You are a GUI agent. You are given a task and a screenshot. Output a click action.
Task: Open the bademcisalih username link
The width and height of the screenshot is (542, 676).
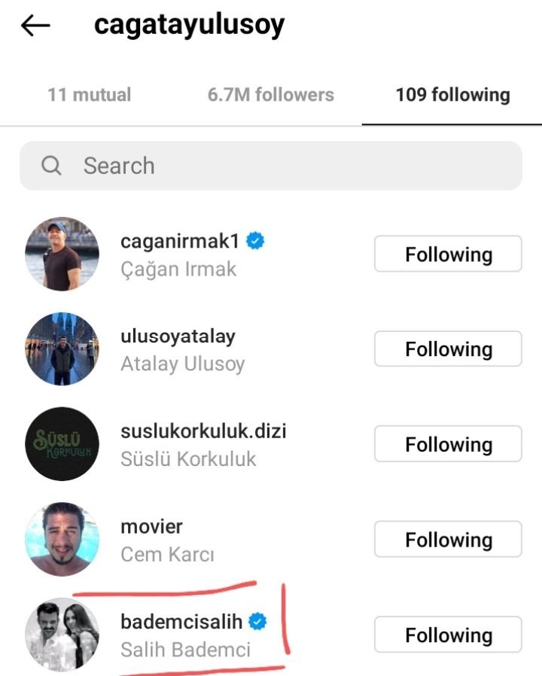point(181,622)
